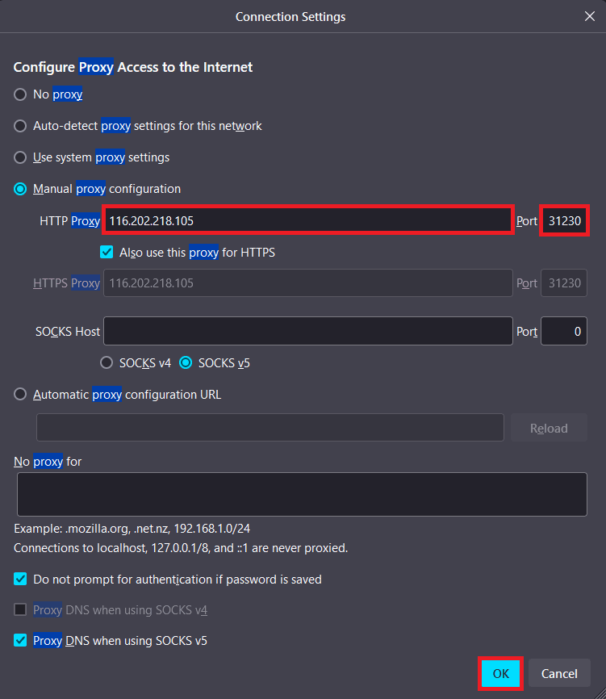
Task: Choose Automatic proxy configuration URL
Action: [19, 394]
